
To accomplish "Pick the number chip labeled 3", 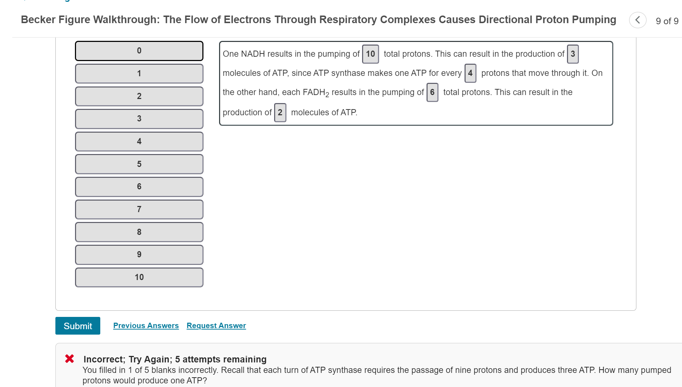I will click(x=139, y=119).
